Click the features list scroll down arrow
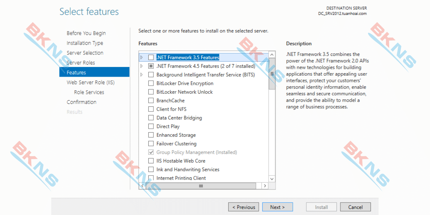The image size is (430, 215). [x=272, y=178]
